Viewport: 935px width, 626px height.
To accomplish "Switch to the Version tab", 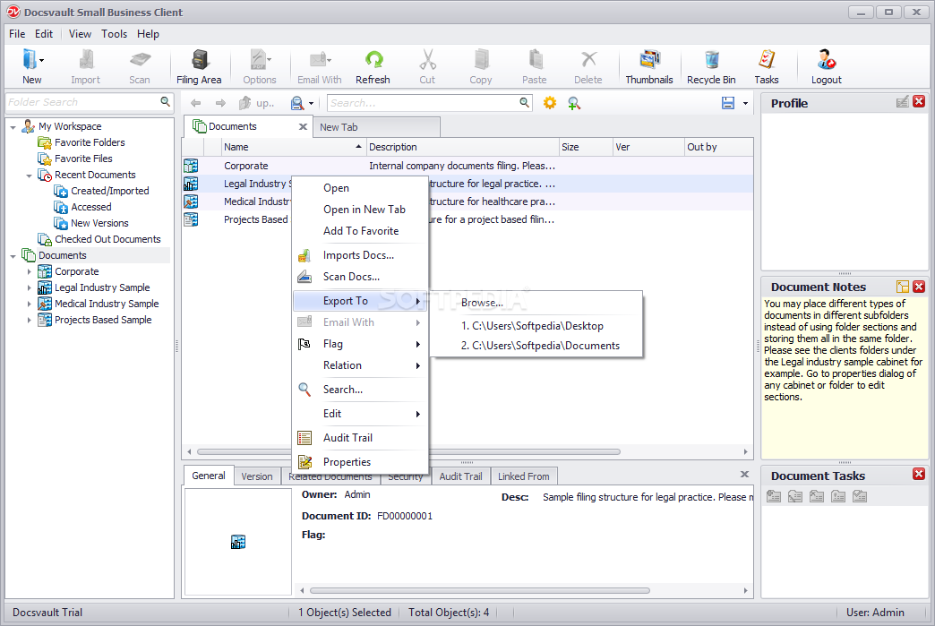I will click(x=257, y=476).
